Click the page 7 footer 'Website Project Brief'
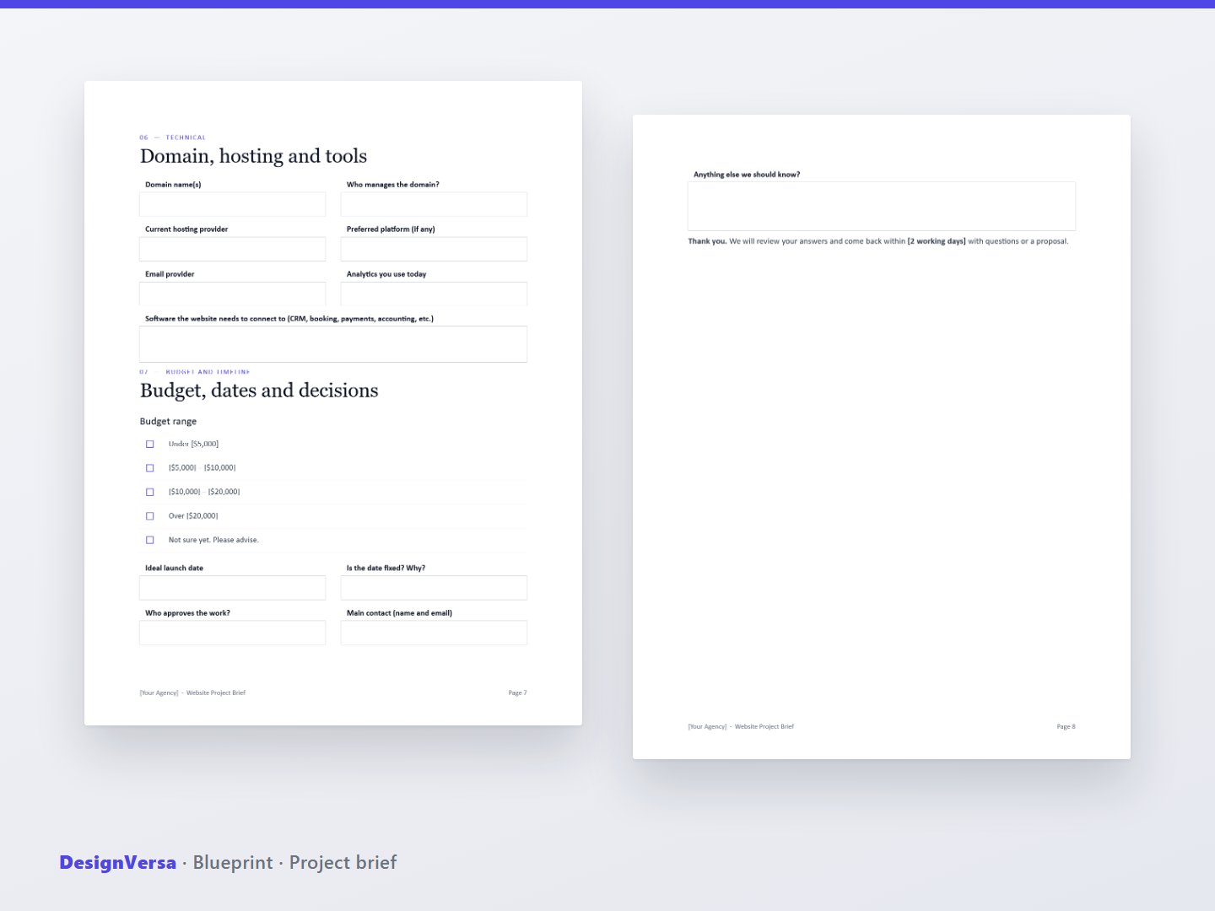The image size is (1215, 911). tap(216, 693)
